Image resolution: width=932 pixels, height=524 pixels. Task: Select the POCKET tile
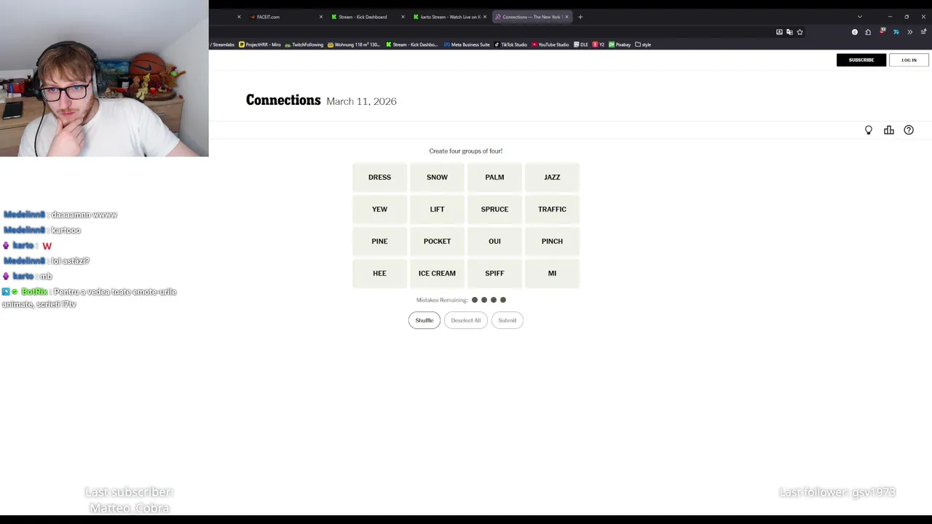(437, 241)
